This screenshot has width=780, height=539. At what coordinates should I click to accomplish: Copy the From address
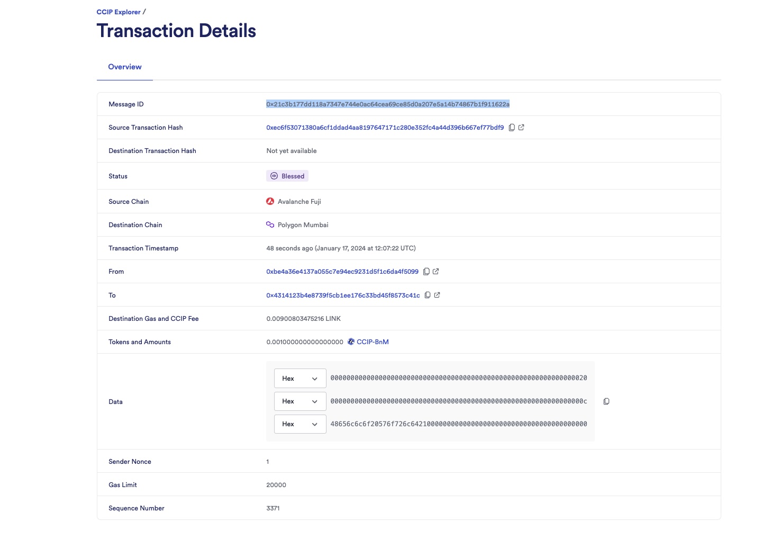point(427,272)
